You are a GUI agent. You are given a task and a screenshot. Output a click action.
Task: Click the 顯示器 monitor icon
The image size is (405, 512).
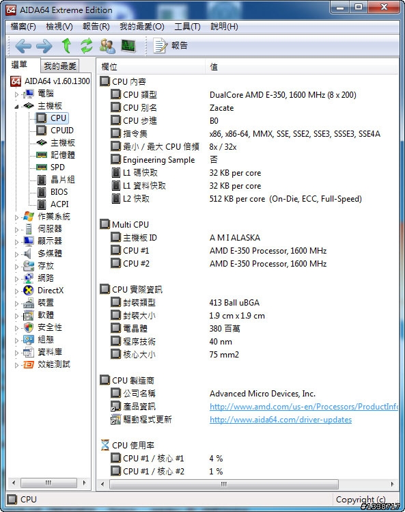[x=29, y=241]
